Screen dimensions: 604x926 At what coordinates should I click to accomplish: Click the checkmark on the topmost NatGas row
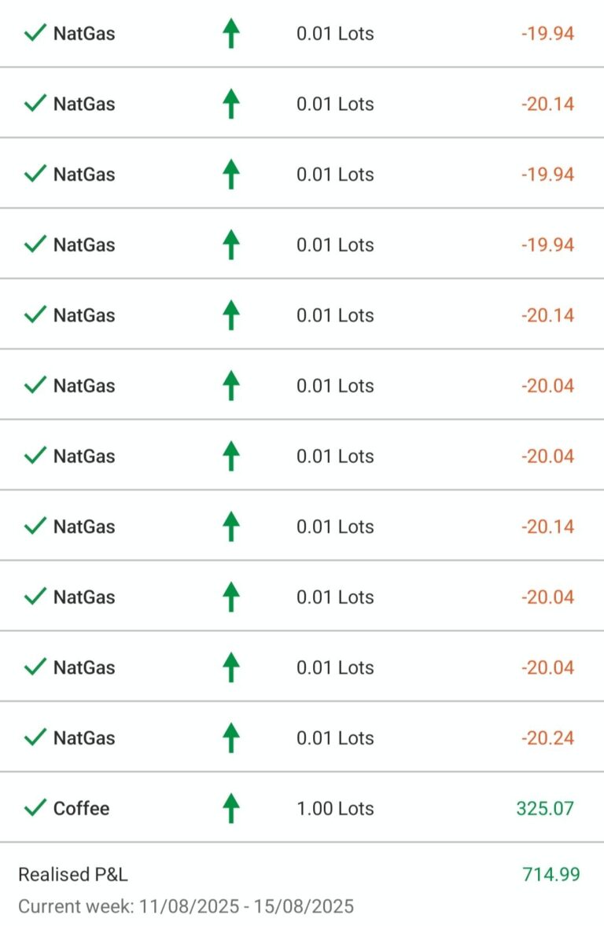pyautogui.click(x=35, y=34)
